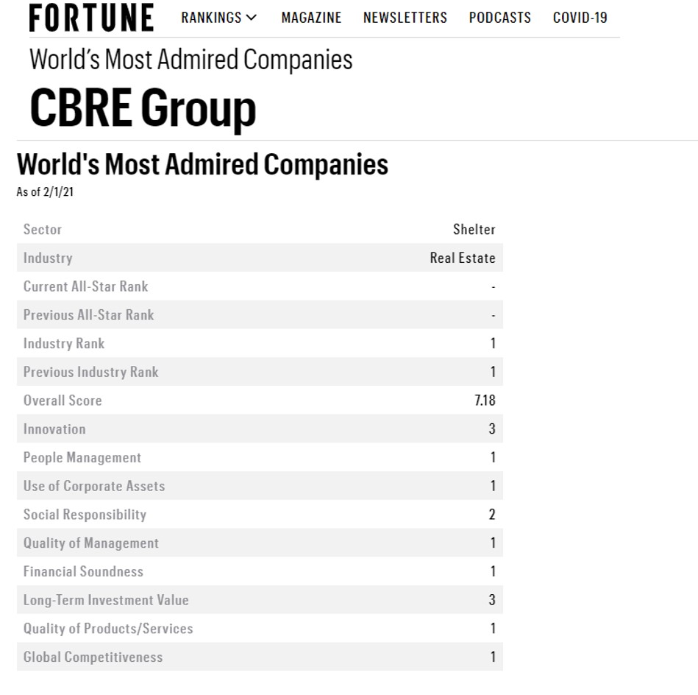Click the Current All-Star Rank row

pos(257,286)
